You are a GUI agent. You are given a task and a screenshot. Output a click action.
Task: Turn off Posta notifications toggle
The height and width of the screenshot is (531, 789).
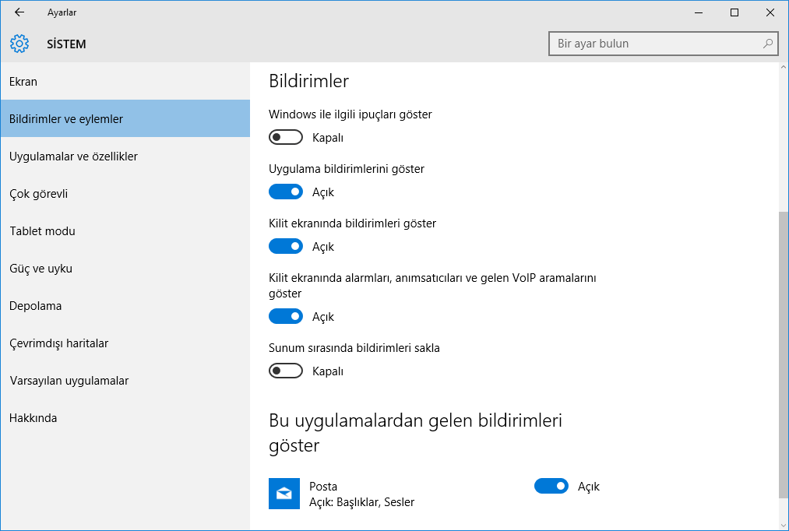pos(551,487)
